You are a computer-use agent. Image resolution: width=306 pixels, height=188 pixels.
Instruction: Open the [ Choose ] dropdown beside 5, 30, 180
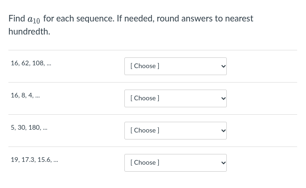[175, 131]
